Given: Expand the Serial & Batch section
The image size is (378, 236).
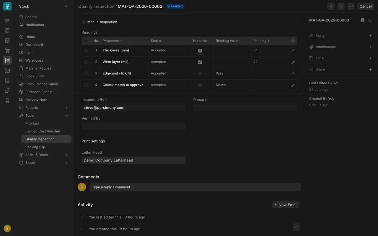Looking at the screenshot, I should [66, 155].
